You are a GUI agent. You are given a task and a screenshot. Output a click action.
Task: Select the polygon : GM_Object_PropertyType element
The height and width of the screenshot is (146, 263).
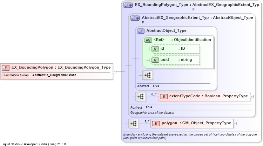point(192,124)
